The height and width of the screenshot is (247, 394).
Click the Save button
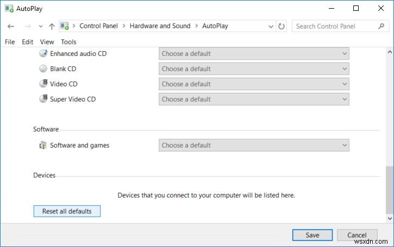tap(312, 235)
